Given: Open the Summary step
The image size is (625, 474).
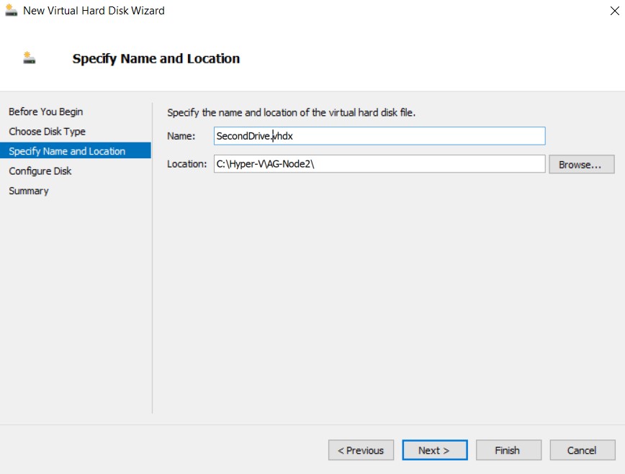Looking at the screenshot, I should pyautogui.click(x=28, y=191).
